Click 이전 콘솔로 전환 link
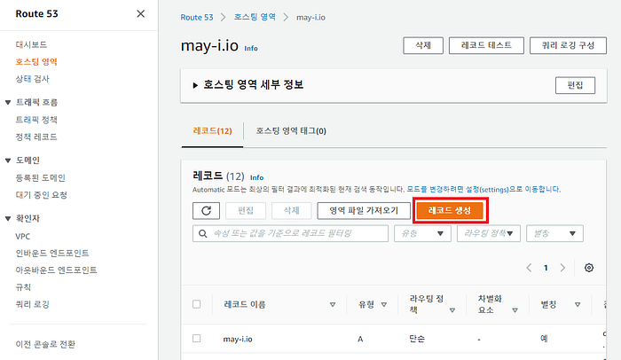Screen dimensions: 621x360 point(45,344)
